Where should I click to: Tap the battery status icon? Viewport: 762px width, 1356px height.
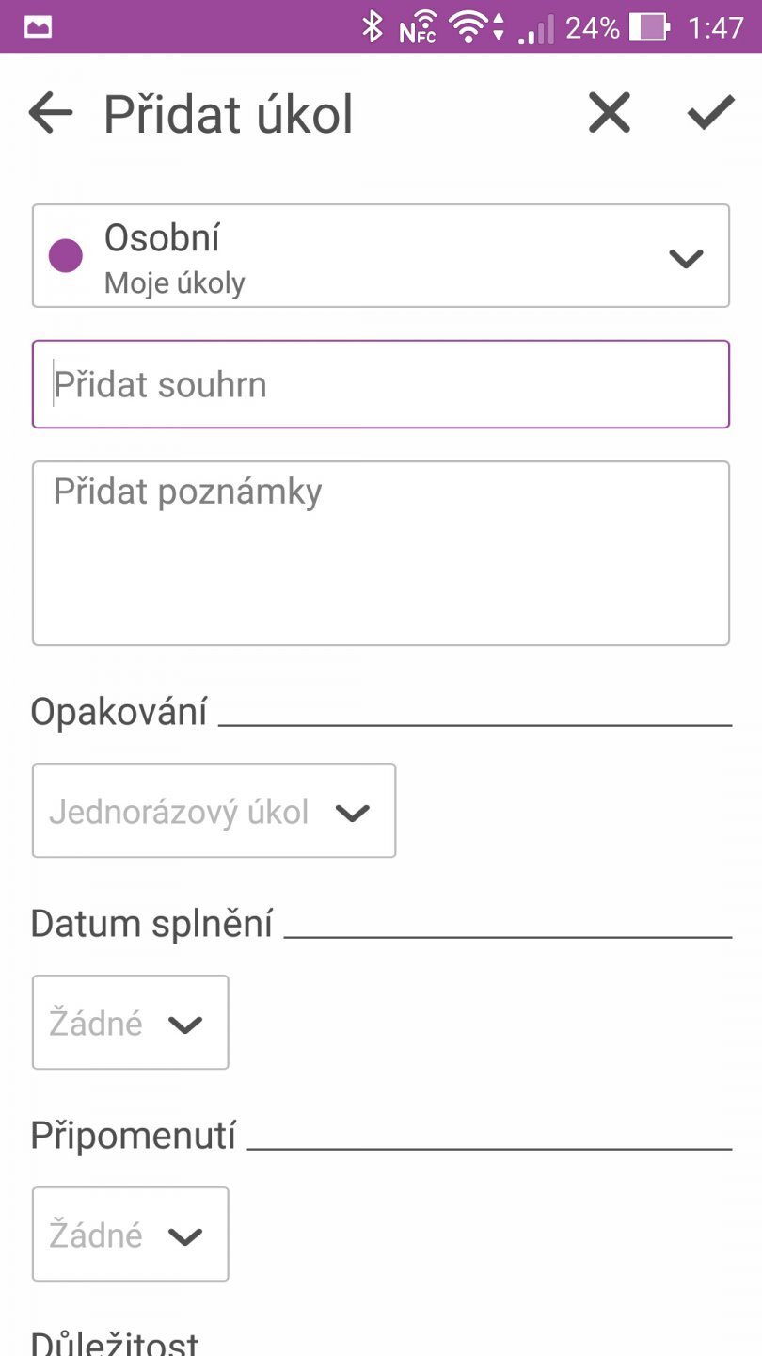point(649,27)
